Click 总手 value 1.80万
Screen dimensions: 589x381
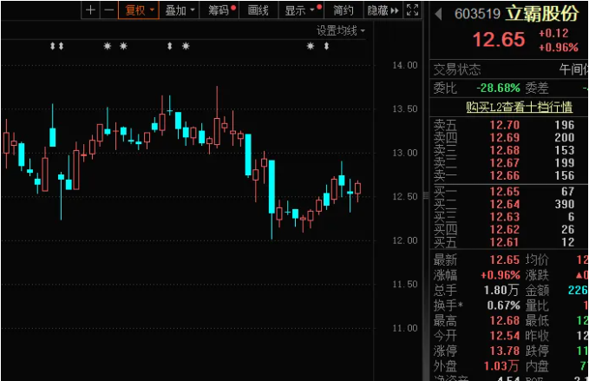[x=501, y=290]
